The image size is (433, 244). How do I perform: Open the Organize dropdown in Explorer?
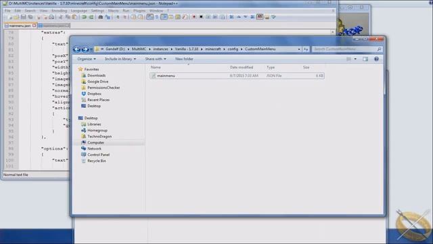[87, 59]
